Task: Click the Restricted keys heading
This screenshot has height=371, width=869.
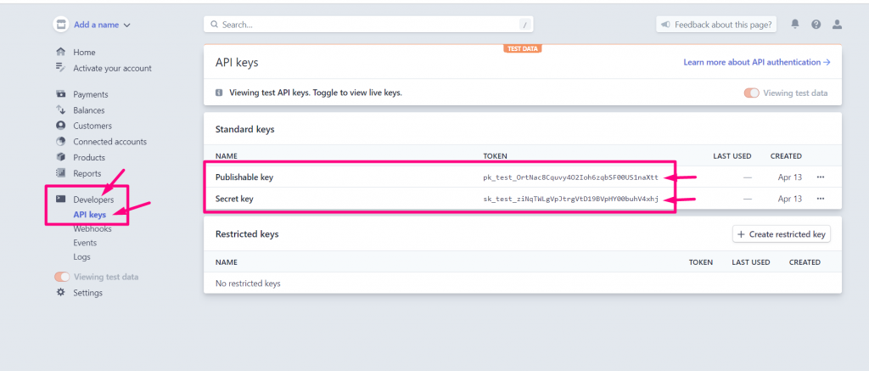Action: point(247,234)
